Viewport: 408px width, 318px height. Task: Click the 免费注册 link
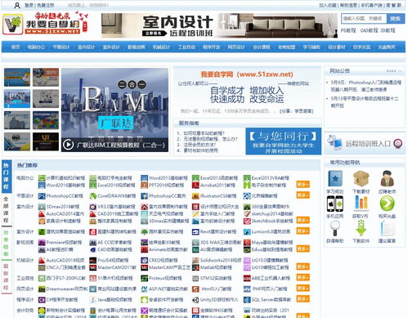click(x=46, y=5)
